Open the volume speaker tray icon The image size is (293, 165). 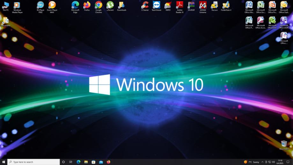click(x=273, y=162)
